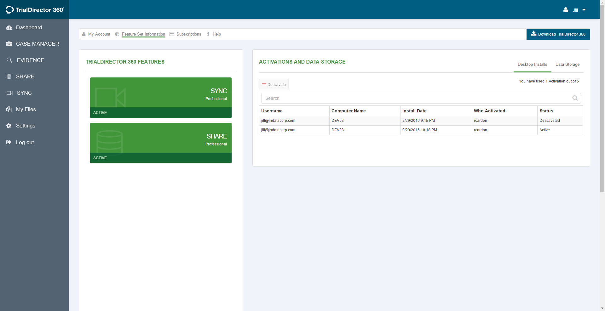605x311 pixels.
Task: Click the Feature Set Information cube icon
Action: pos(117,34)
